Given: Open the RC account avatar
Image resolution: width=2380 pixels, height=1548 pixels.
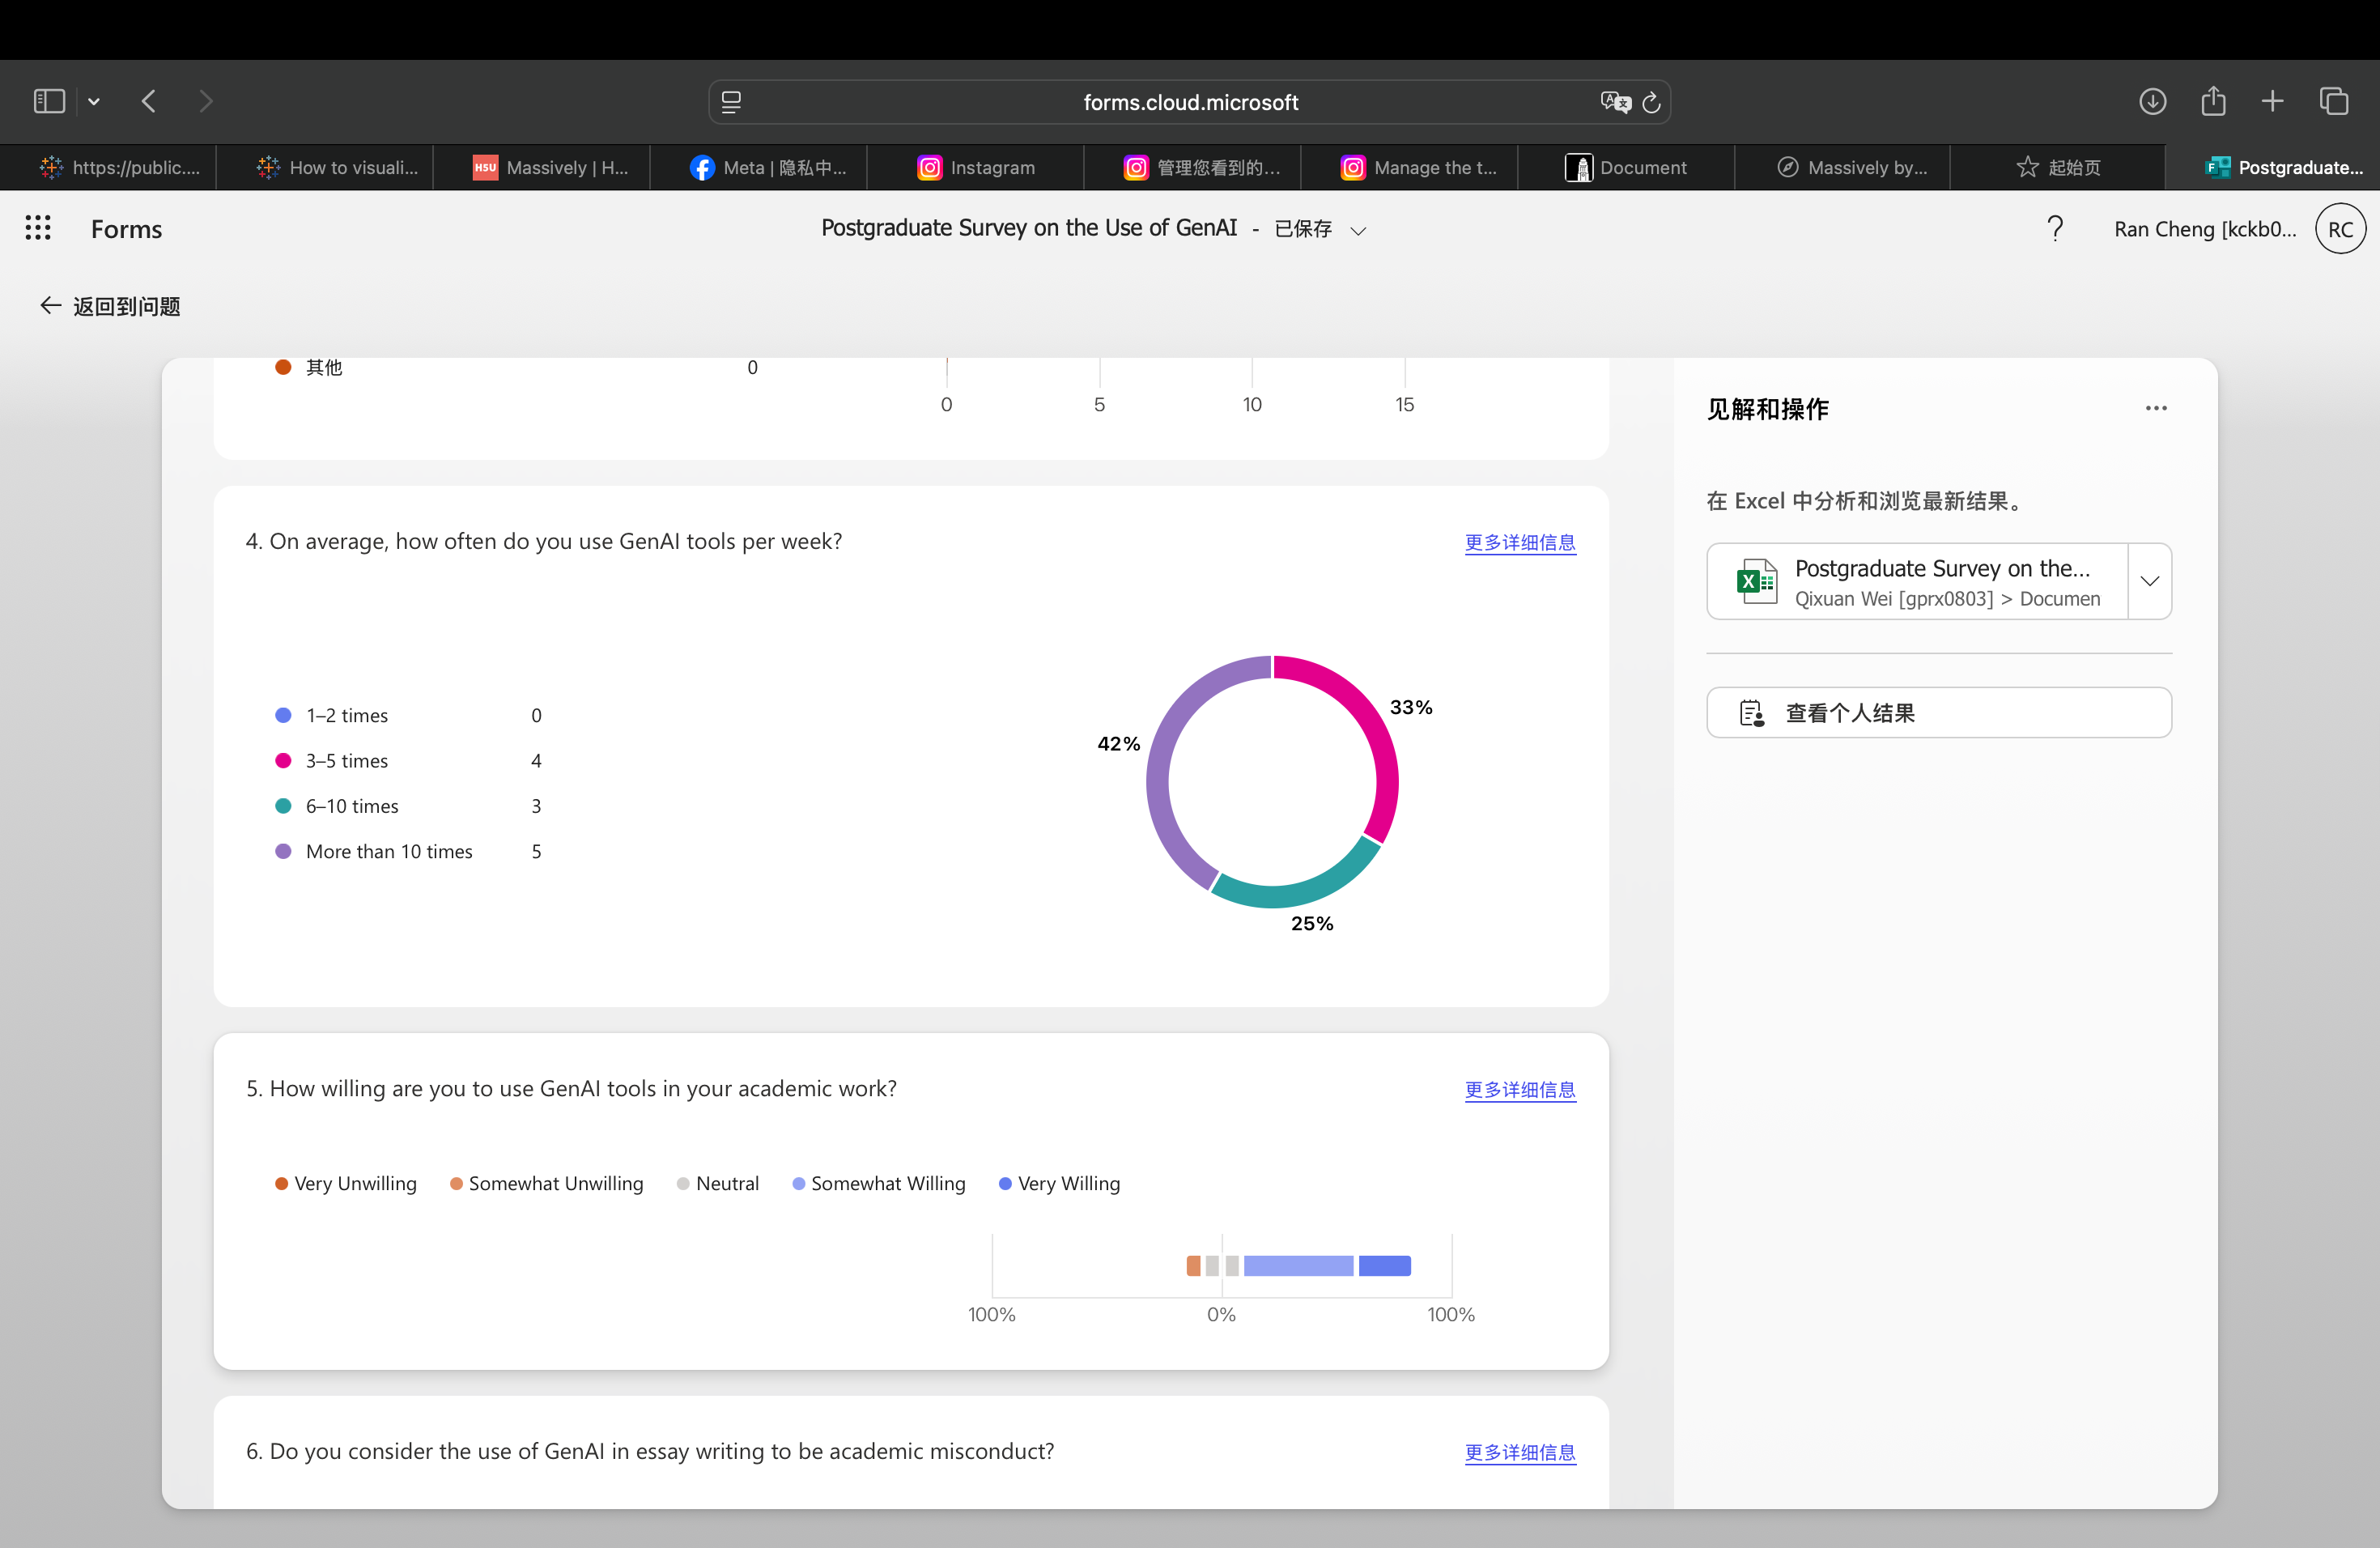Looking at the screenshot, I should point(2340,229).
